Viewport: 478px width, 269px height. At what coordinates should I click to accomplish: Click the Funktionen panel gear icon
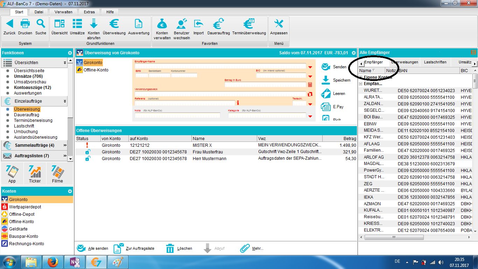click(x=70, y=53)
